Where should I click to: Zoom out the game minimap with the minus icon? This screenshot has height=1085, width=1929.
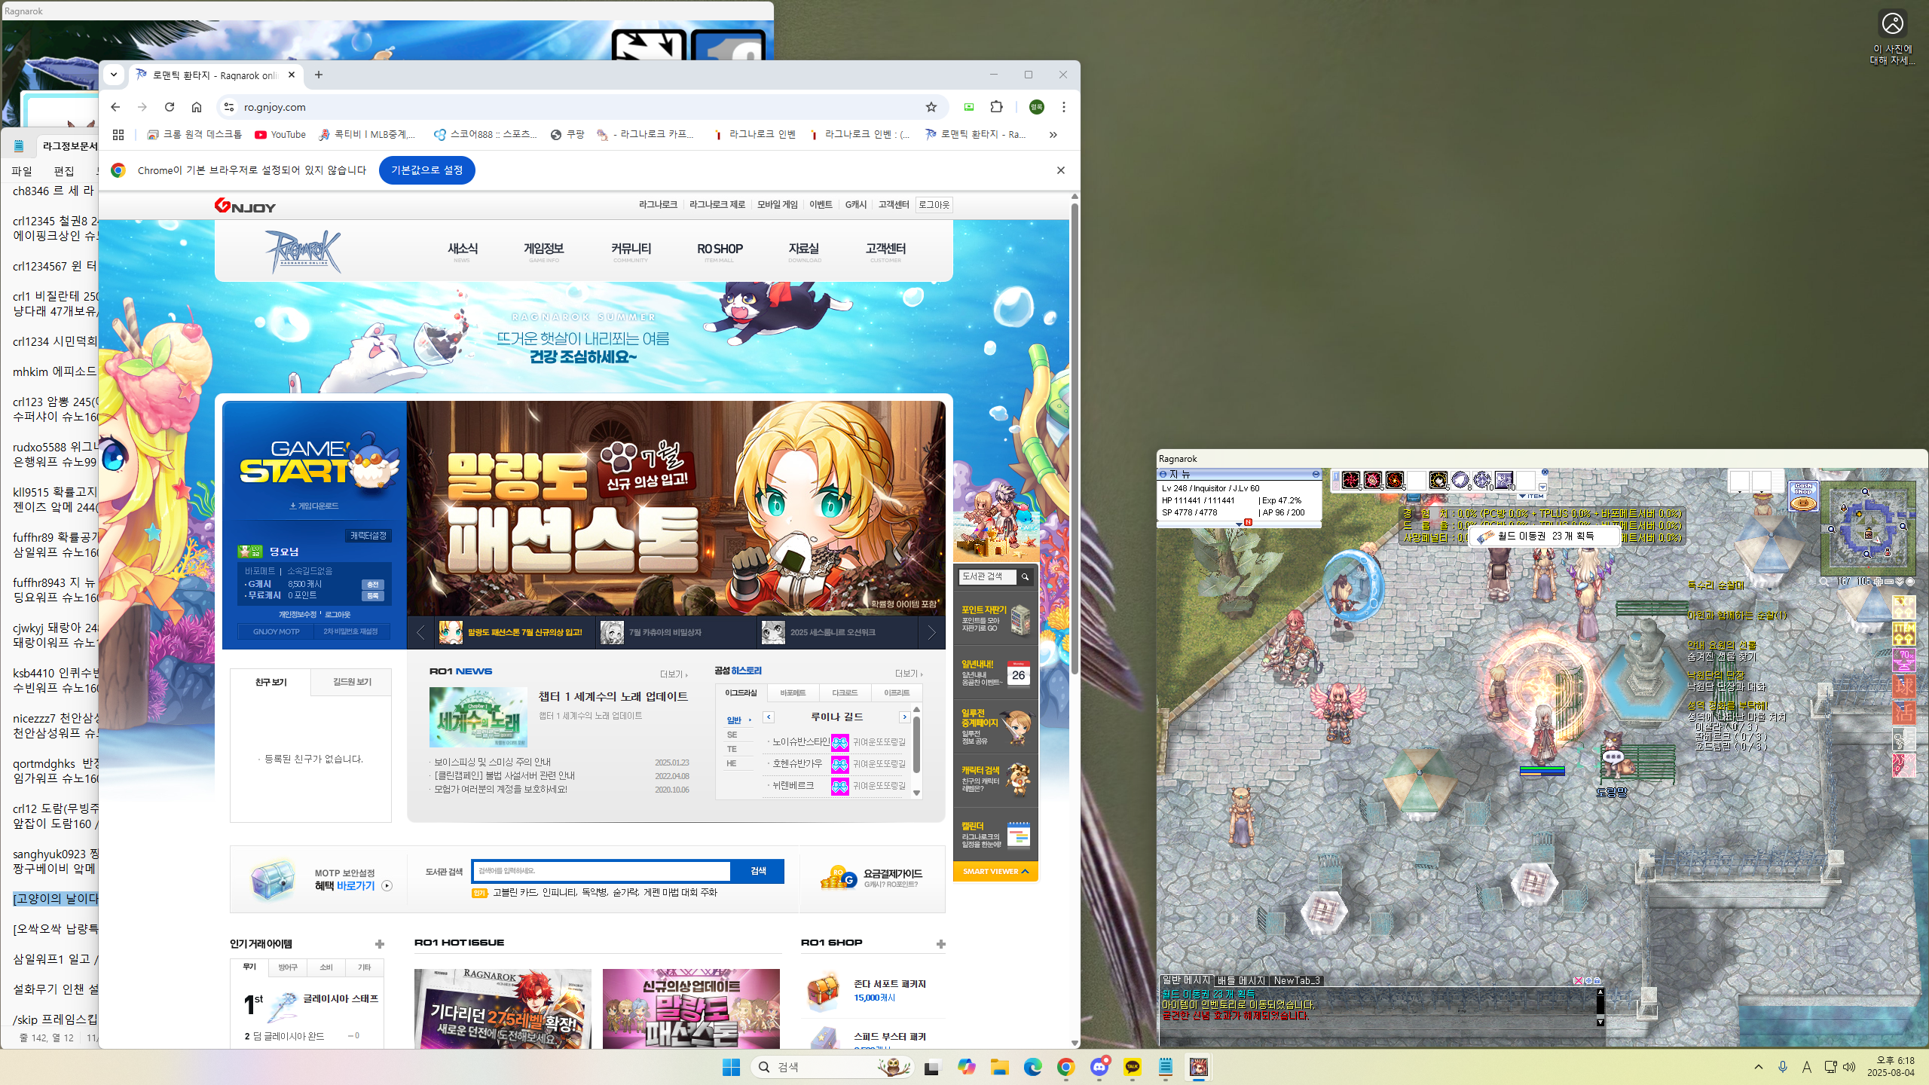click(1889, 582)
